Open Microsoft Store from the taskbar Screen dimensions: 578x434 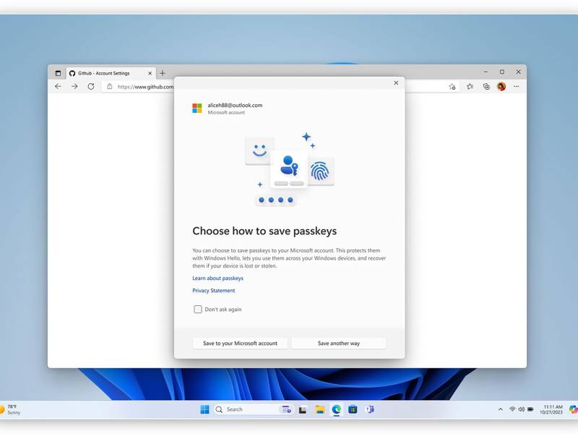click(x=353, y=409)
